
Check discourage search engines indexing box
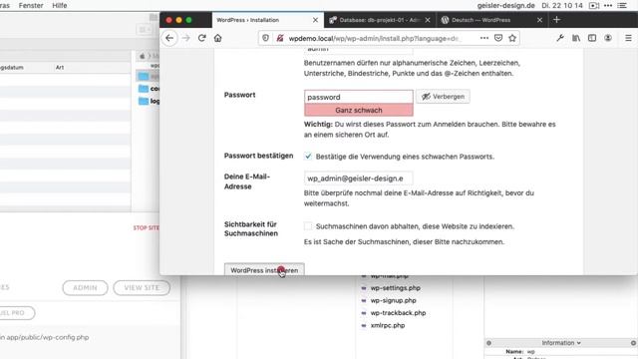click(308, 226)
